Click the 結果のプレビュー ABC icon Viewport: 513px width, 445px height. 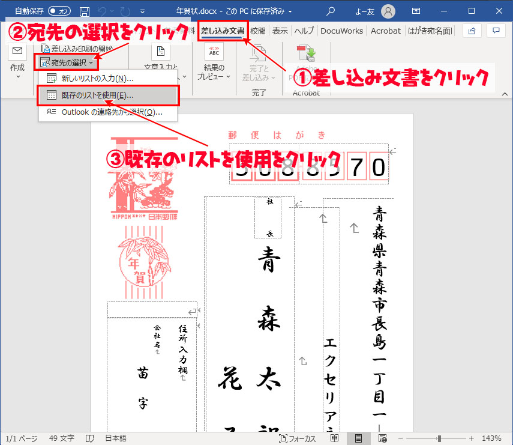click(x=214, y=51)
